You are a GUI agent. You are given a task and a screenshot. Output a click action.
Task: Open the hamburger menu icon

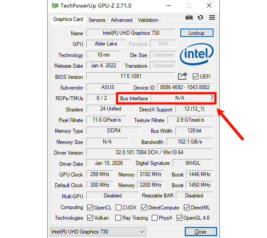pos(212,17)
